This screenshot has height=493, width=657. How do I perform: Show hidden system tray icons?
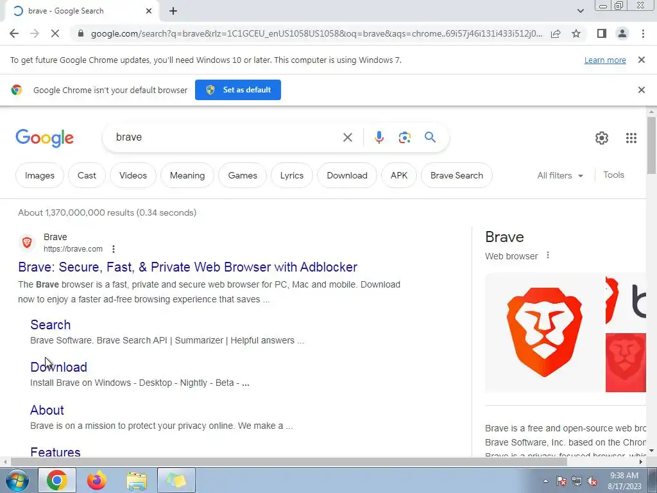(x=545, y=481)
